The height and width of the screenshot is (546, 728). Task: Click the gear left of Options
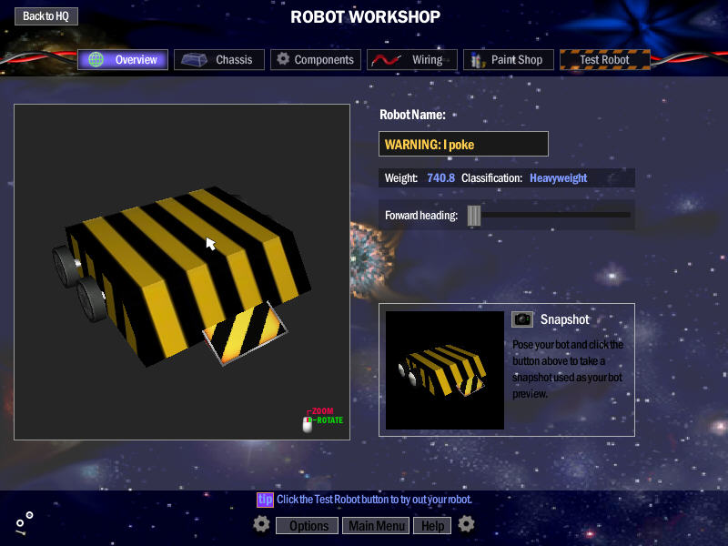click(261, 524)
